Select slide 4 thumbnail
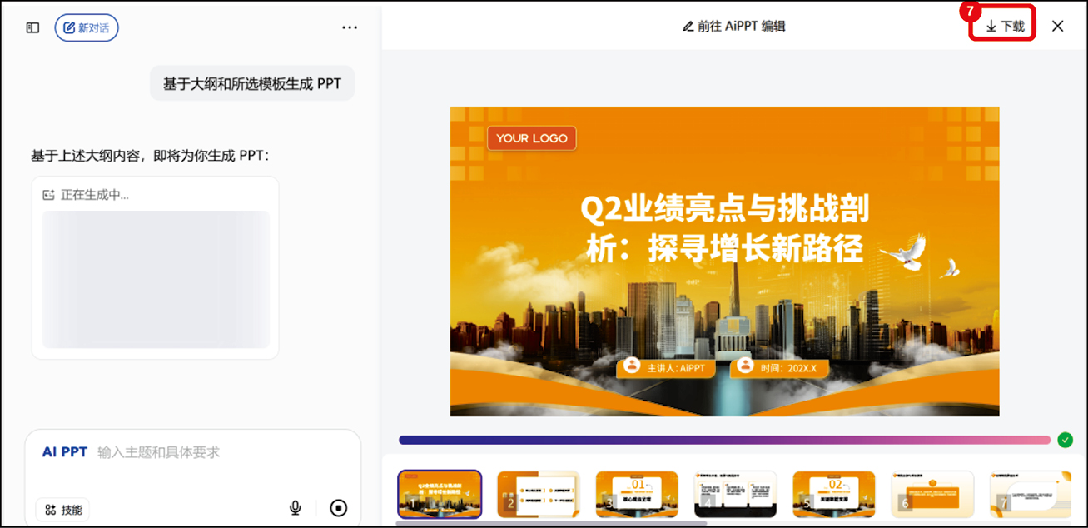Viewport: 1088px width, 528px height. pyautogui.click(x=735, y=494)
